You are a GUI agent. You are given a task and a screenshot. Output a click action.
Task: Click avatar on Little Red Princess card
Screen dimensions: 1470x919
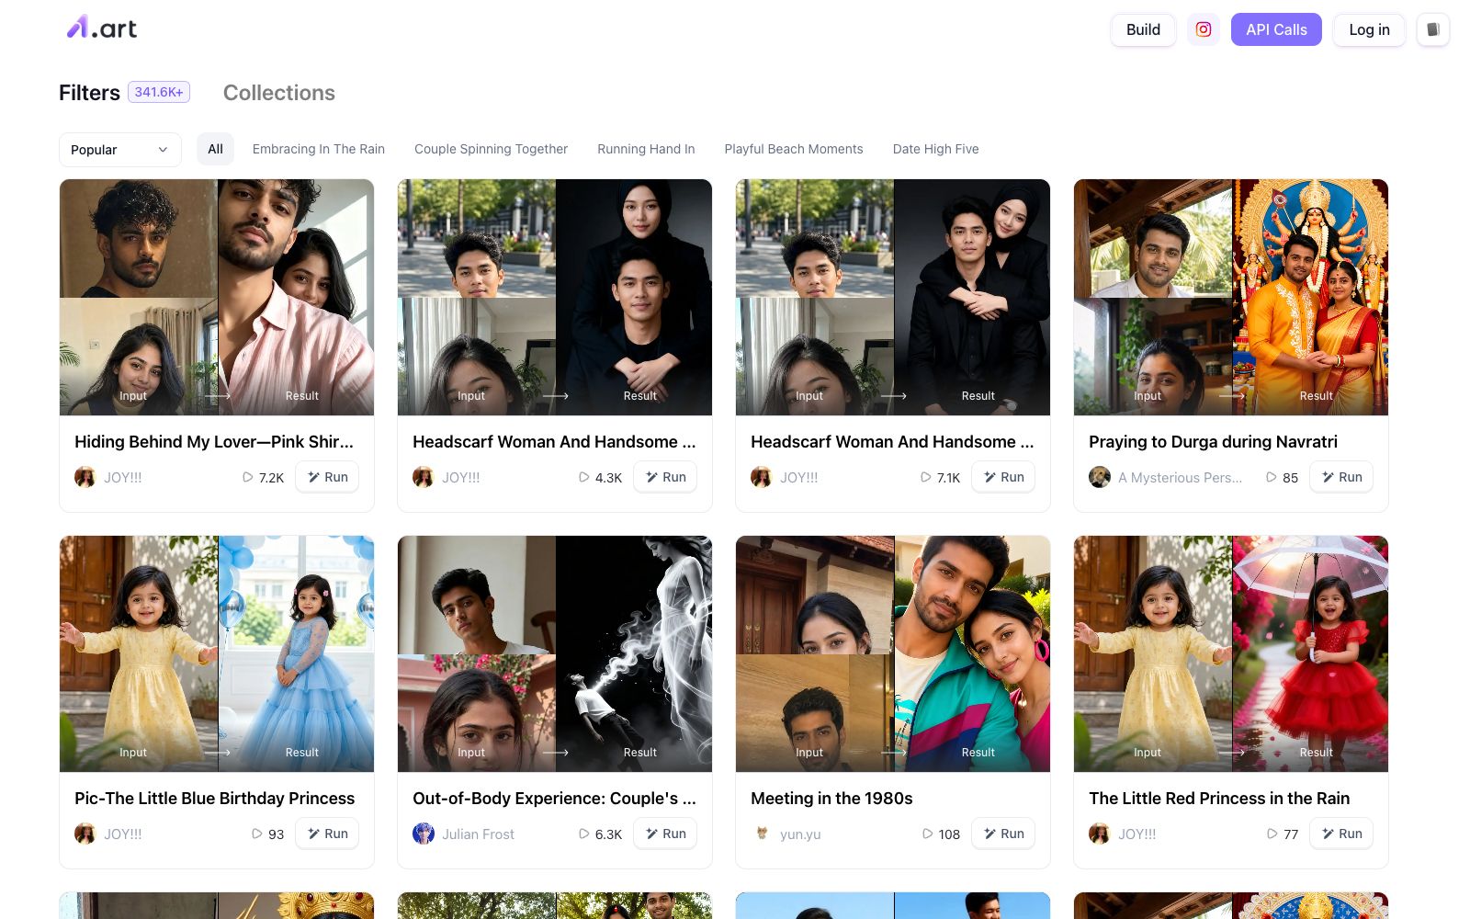tap(1099, 834)
